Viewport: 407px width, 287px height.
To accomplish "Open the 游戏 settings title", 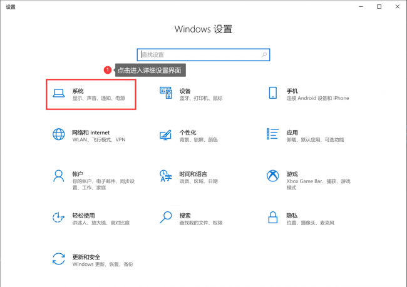I will pos(292,174).
